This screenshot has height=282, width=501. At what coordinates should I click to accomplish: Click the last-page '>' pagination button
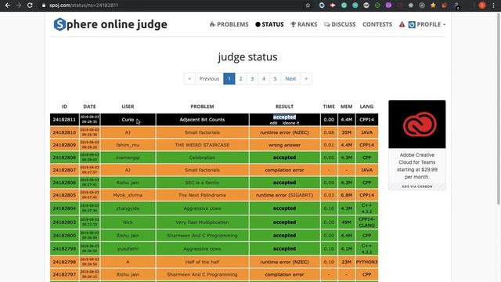tap(306, 78)
